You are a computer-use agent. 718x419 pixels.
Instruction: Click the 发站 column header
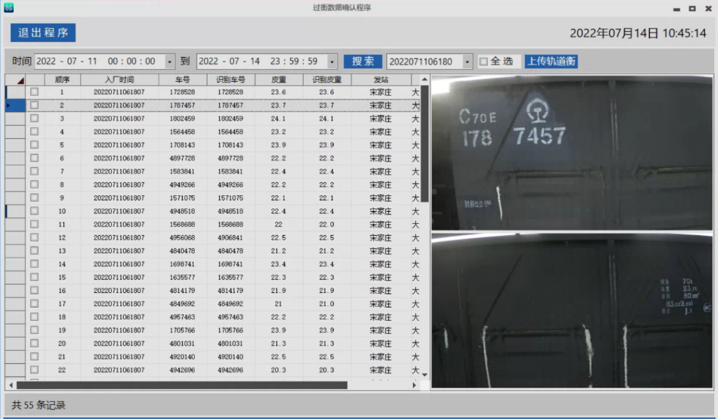coord(381,80)
